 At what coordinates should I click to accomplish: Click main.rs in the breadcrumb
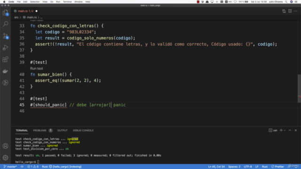[x=32, y=17]
